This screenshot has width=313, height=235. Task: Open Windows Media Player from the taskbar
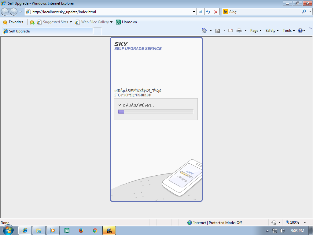(x=53, y=231)
